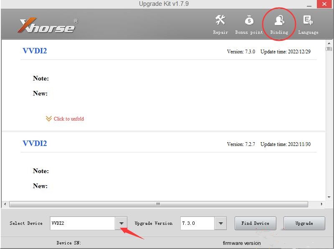
Task: Click the Xhorse logo
Action: 48,25
